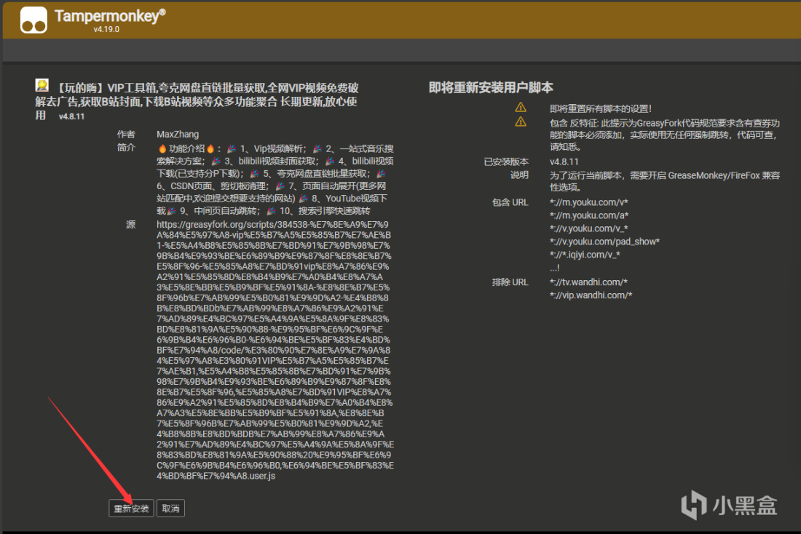Click the installed version value v4.8.11

pos(564,162)
